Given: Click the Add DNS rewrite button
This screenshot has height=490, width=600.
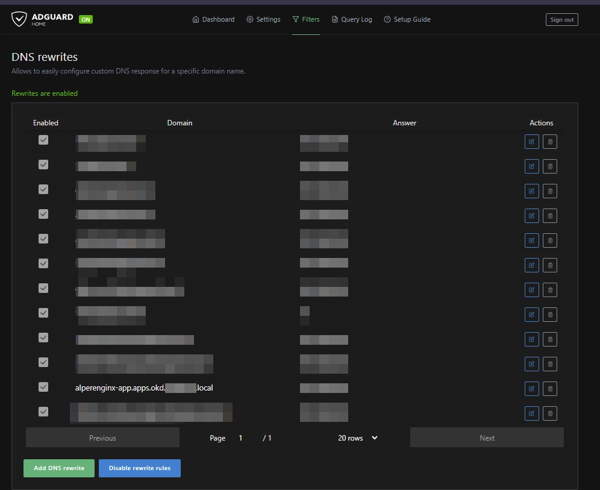Looking at the screenshot, I should point(59,468).
